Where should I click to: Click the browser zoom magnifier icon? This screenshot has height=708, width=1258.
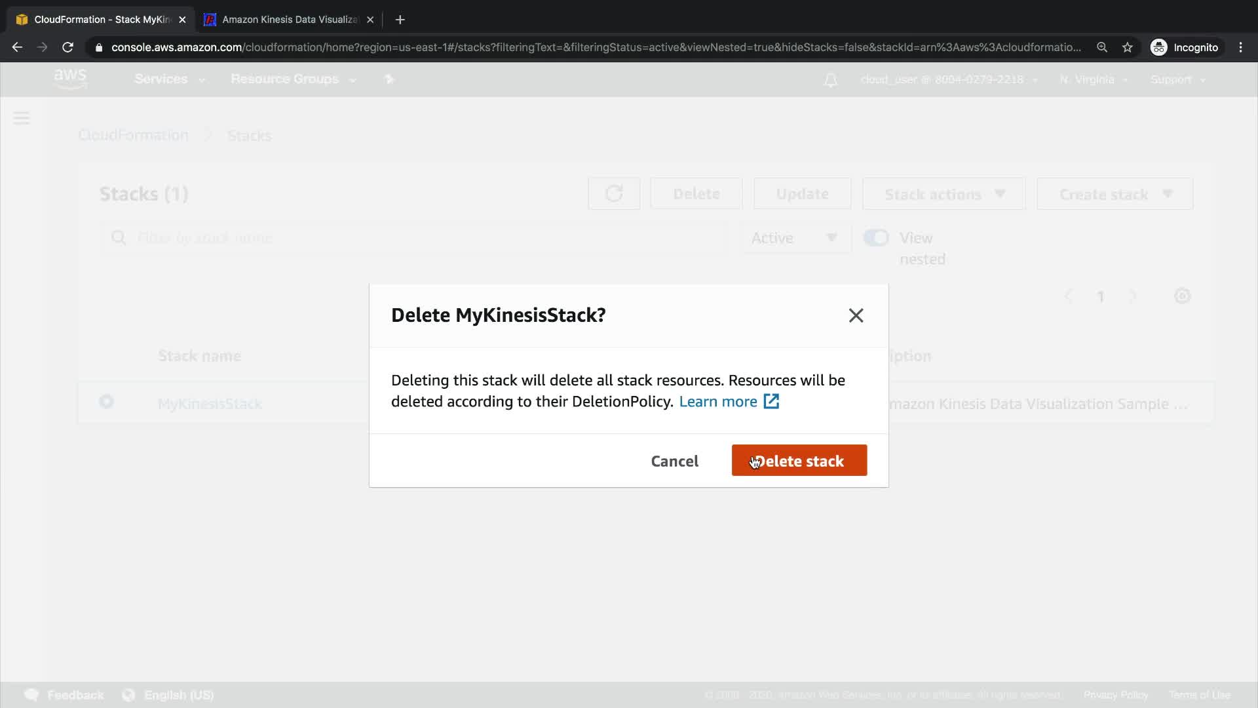pos(1102,47)
